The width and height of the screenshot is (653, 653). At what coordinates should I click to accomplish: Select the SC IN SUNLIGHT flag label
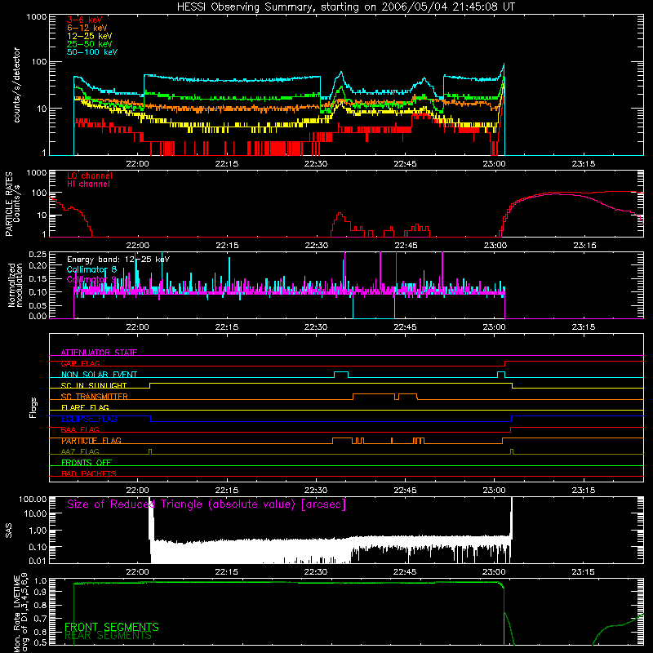pyautogui.click(x=94, y=385)
